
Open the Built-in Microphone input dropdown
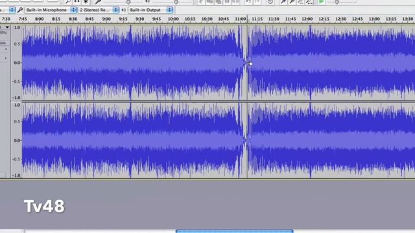pyautogui.click(x=51, y=10)
